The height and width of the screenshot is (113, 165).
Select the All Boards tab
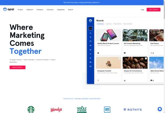[x=100, y=24]
